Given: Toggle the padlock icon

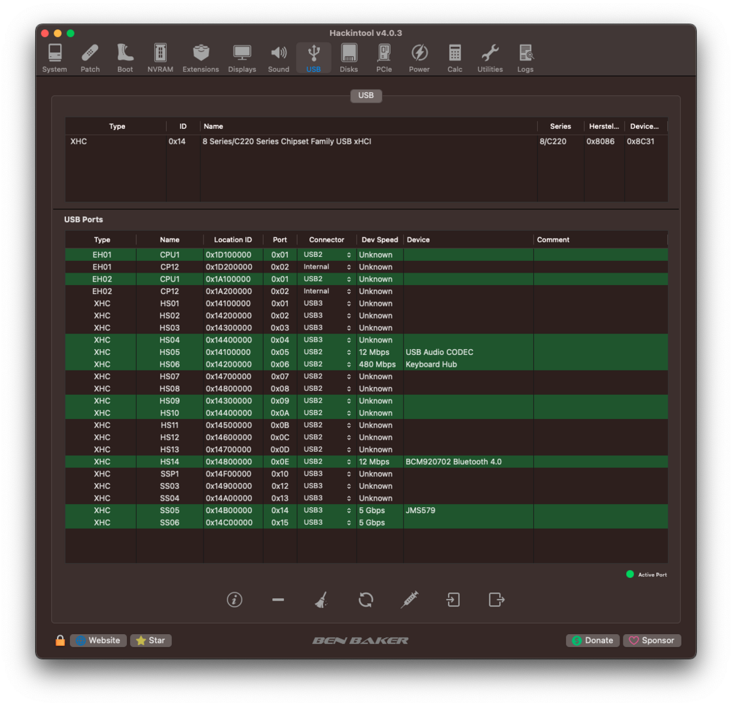Looking at the screenshot, I should pos(60,641).
